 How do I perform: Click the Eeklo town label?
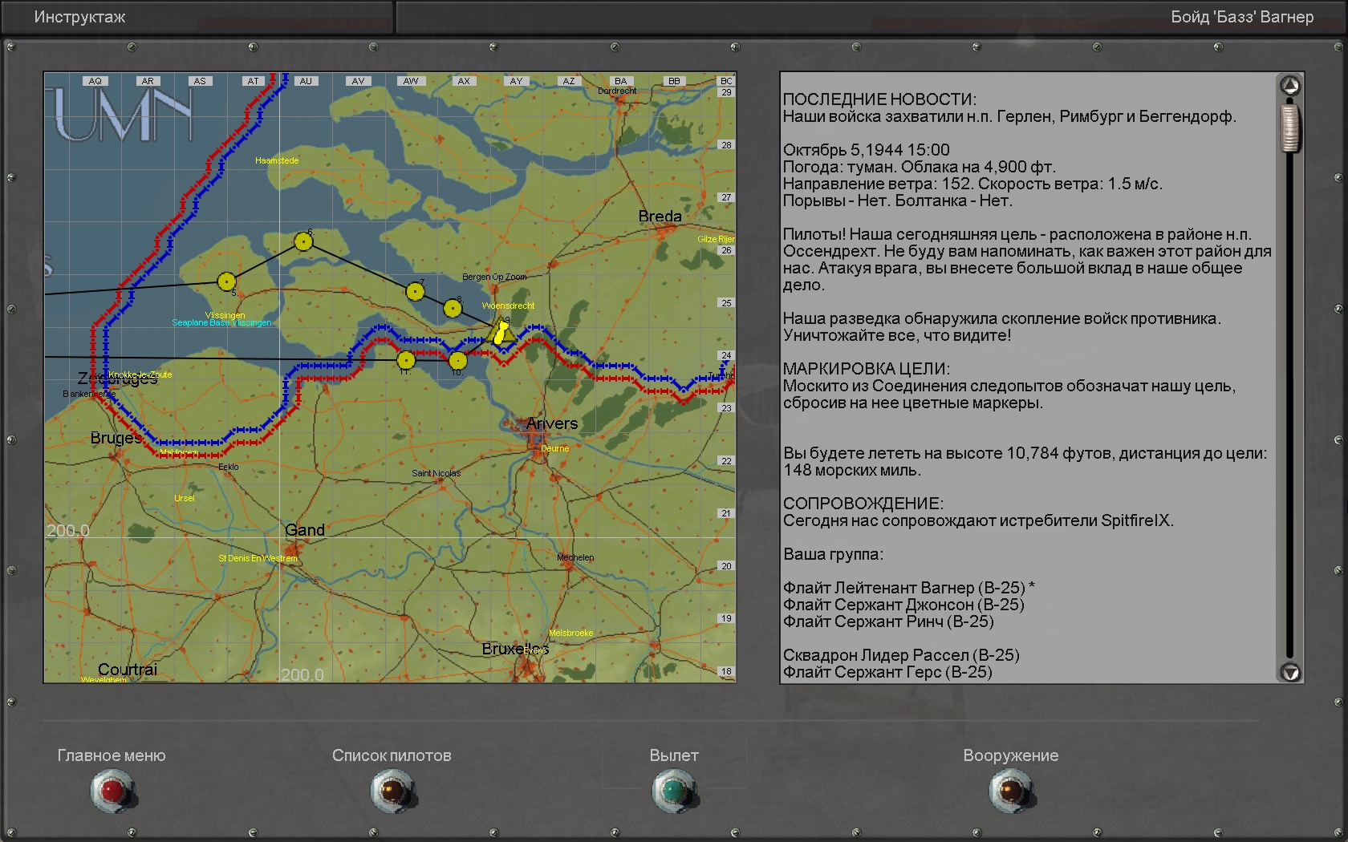[x=229, y=467]
